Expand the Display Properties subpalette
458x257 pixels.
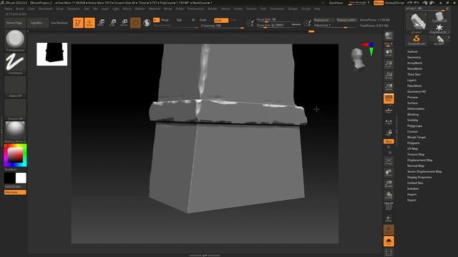(x=419, y=177)
